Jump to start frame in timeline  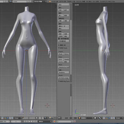pos(24,121)
